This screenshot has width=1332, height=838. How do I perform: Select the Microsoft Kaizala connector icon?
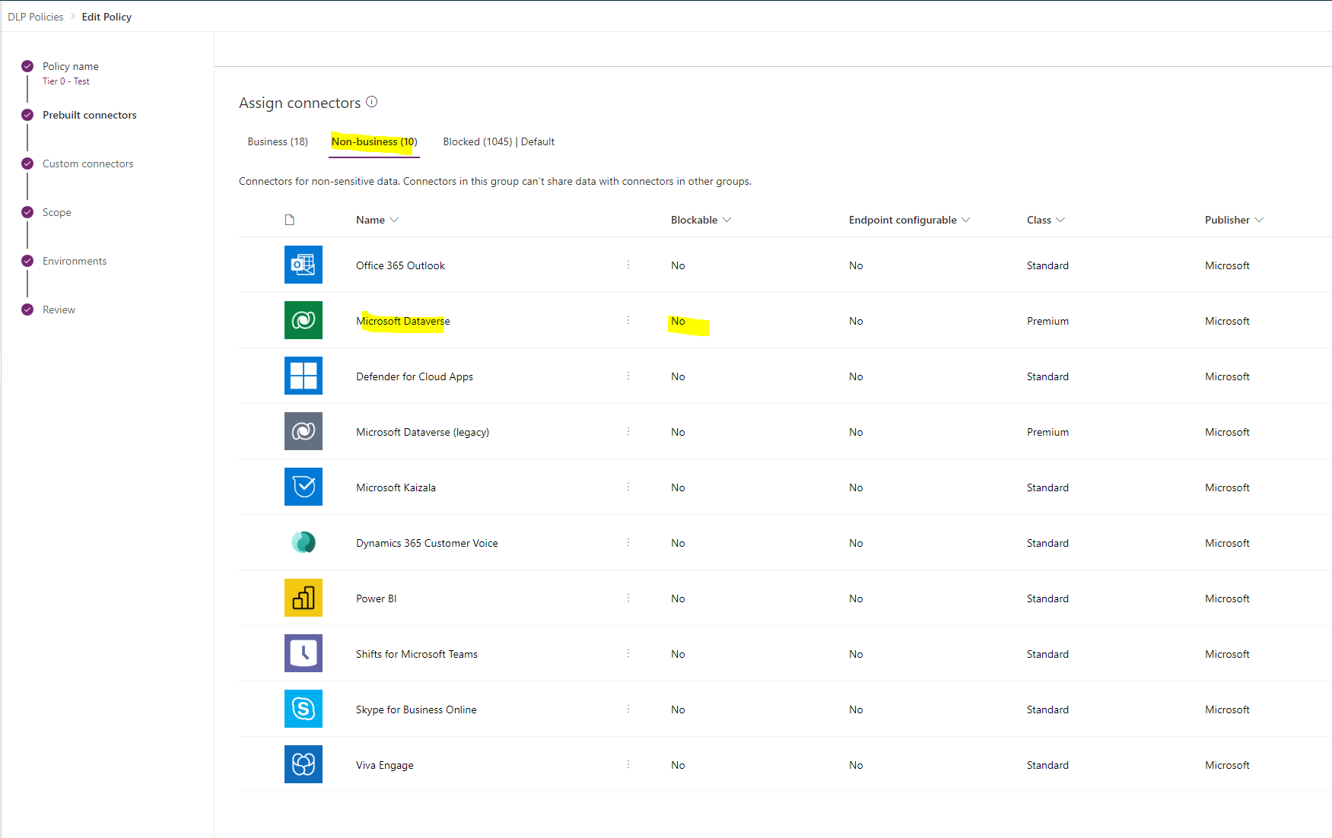(303, 487)
